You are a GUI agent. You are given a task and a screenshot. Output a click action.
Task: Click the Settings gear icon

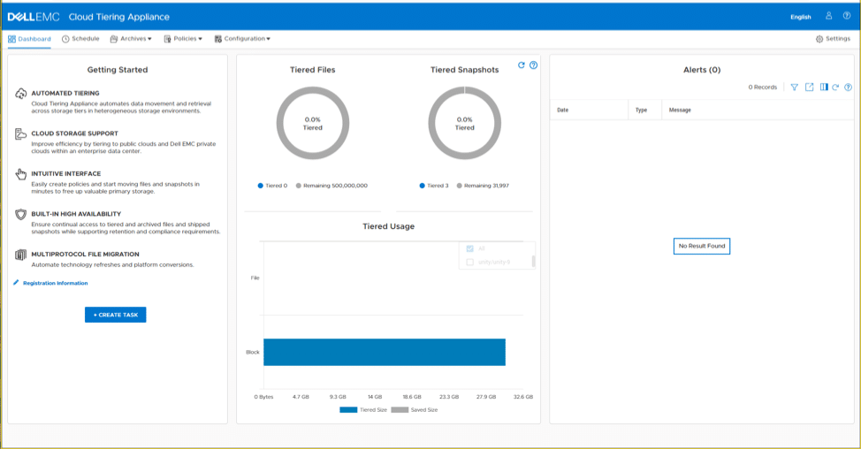[x=819, y=39]
